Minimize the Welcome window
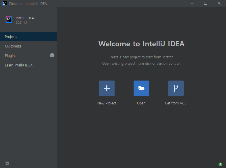226x168 pixels. coord(192,3)
